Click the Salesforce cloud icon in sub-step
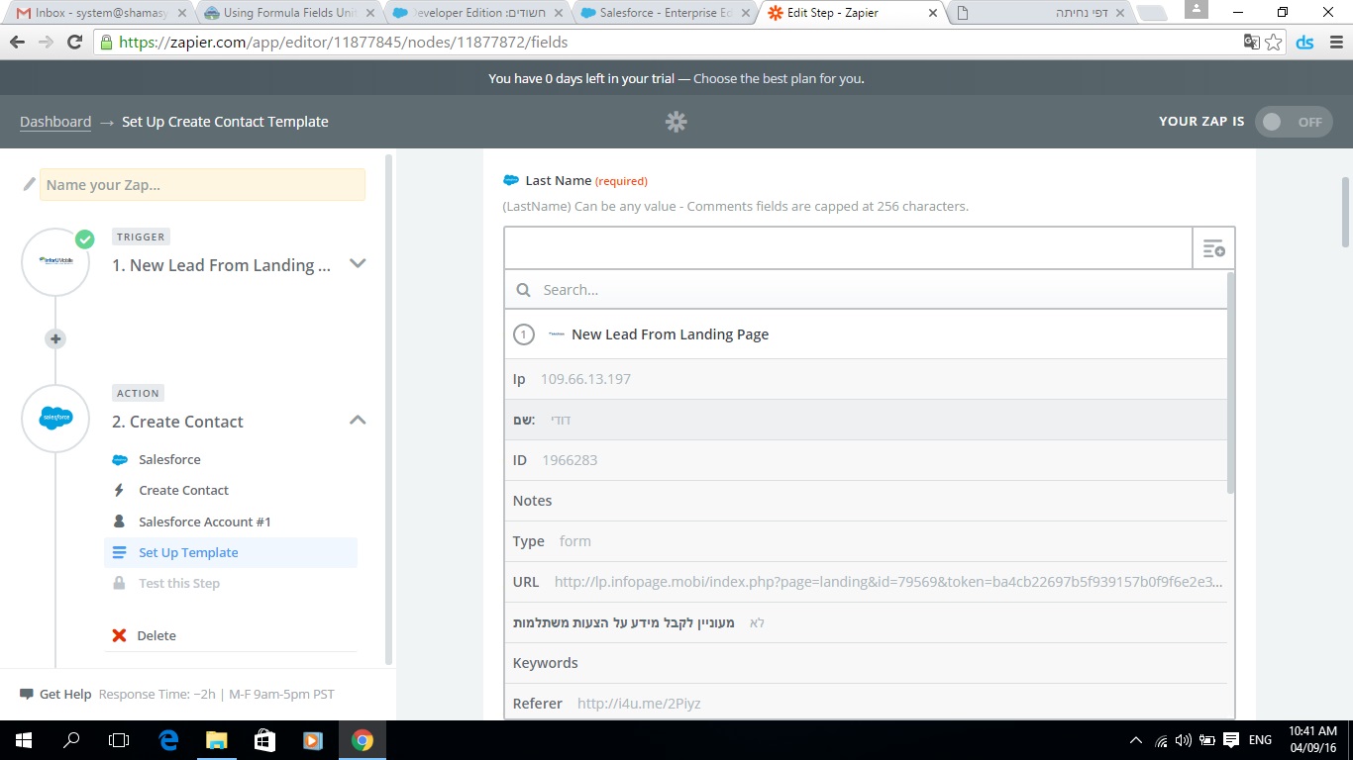Viewport: 1353px width, 760px height. (x=119, y=459)
